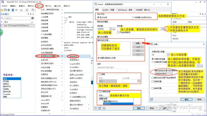Enable the 抽样权重 checkbox
The width and height of the screenshot is (207, 116).
(153, 89)
